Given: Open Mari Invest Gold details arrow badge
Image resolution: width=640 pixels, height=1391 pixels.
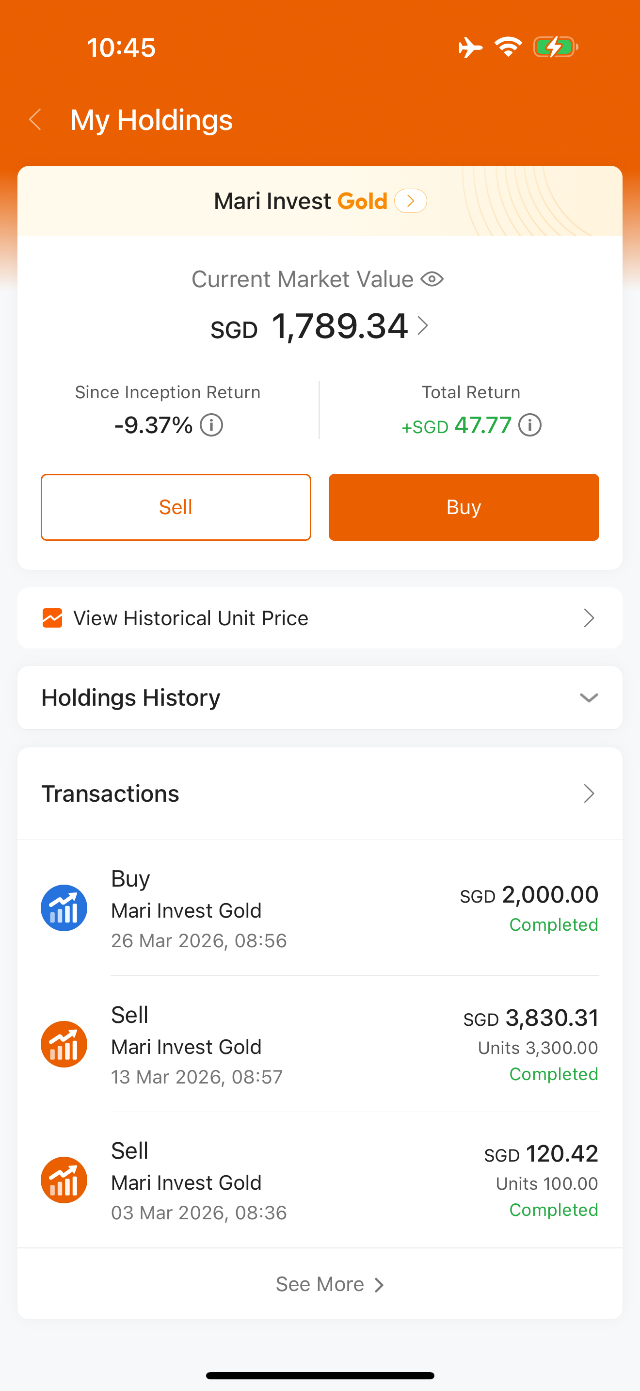Looking at the screenshot, I should tap(411, 201).
